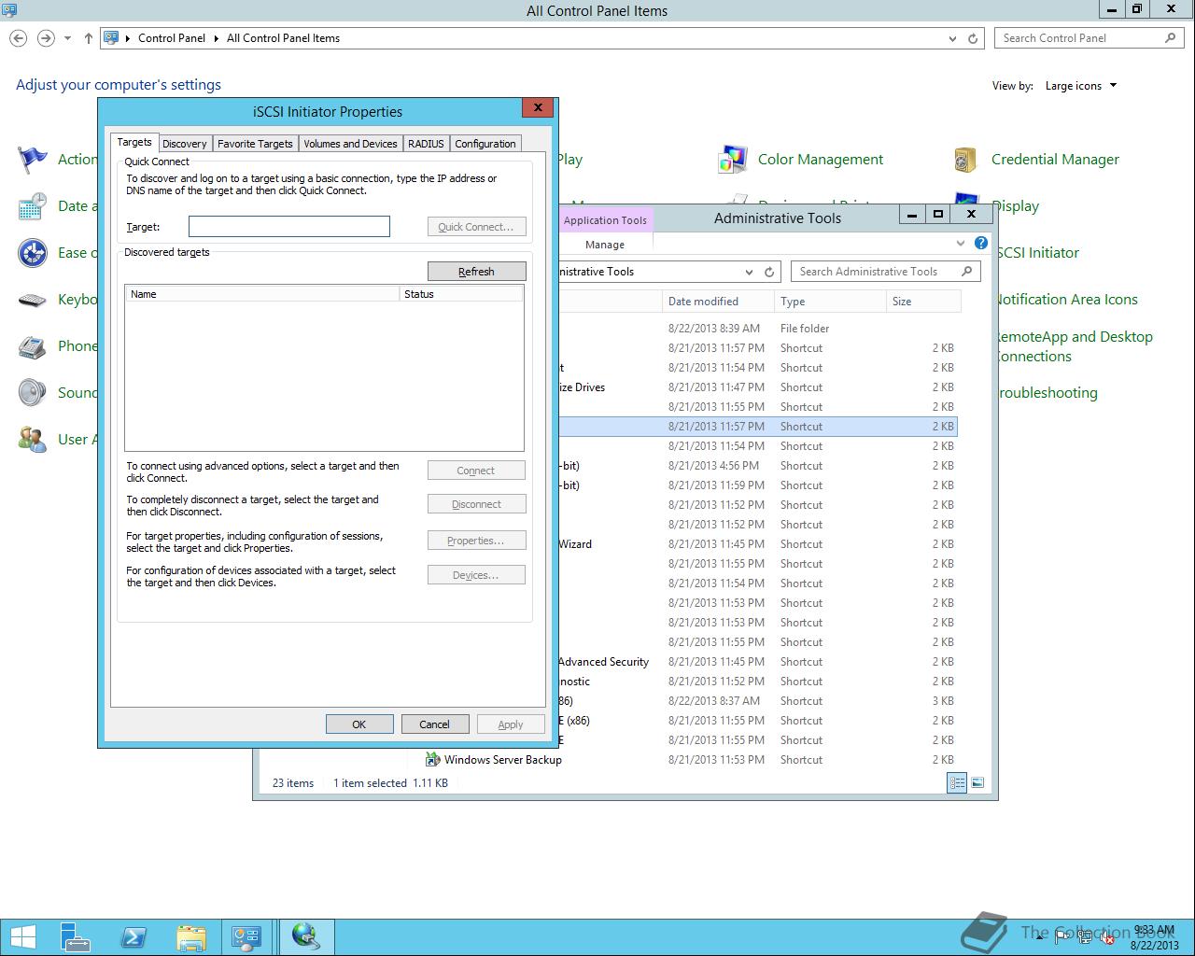The height and width of the screenshot is (956, 1195).
Task: Open the RADIUS tab
Action: (x=426, y=144)
